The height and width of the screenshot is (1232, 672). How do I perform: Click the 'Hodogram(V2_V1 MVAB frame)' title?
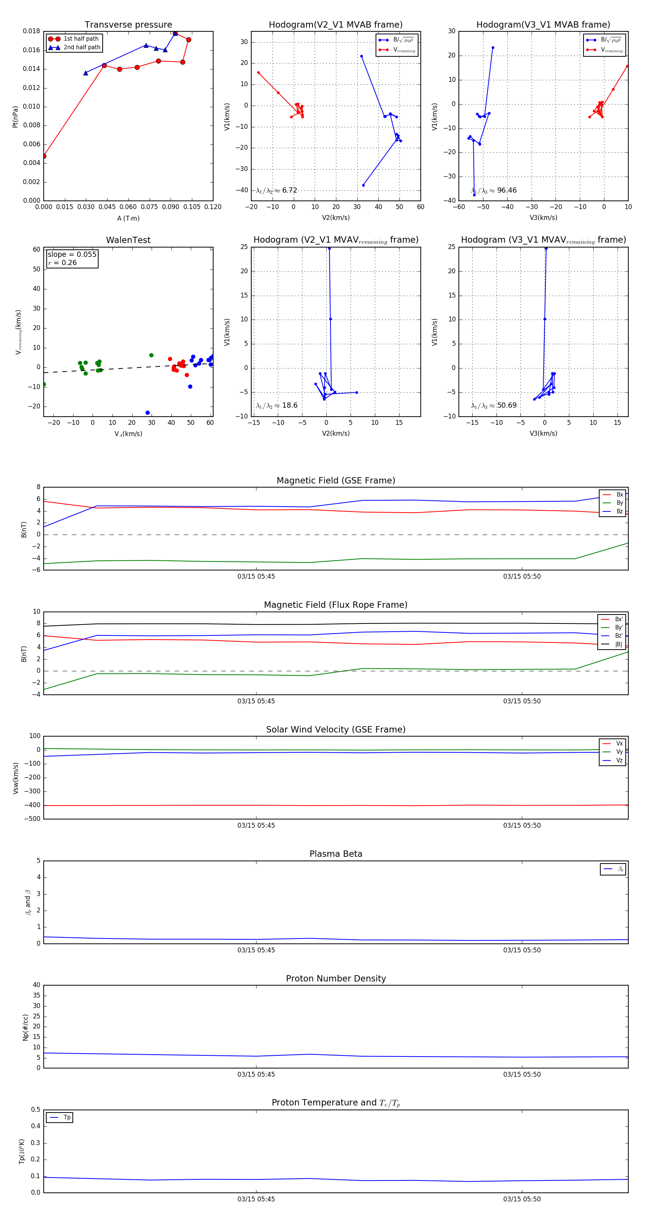tap(336, 25)
